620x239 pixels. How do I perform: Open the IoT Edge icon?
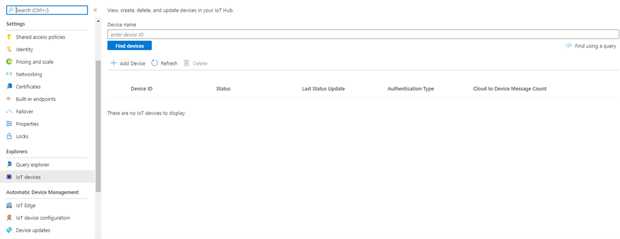[9, 205]
